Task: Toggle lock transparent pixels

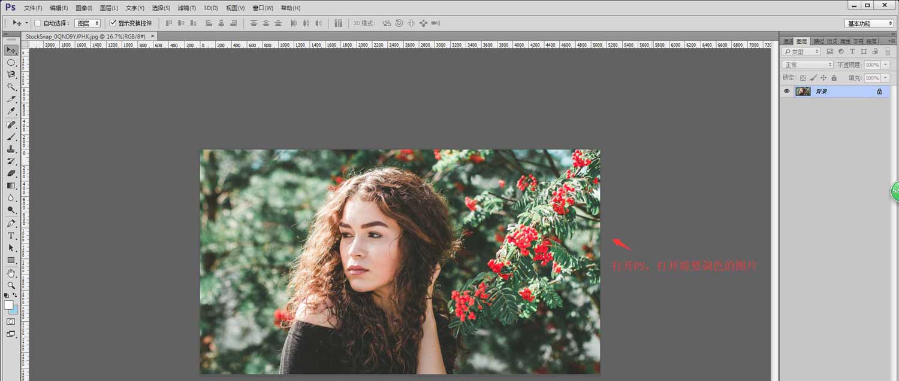Action: [x=803, y=78]
